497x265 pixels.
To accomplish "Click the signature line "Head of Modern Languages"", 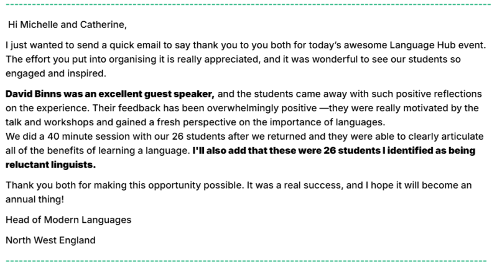I will (68, 219).
